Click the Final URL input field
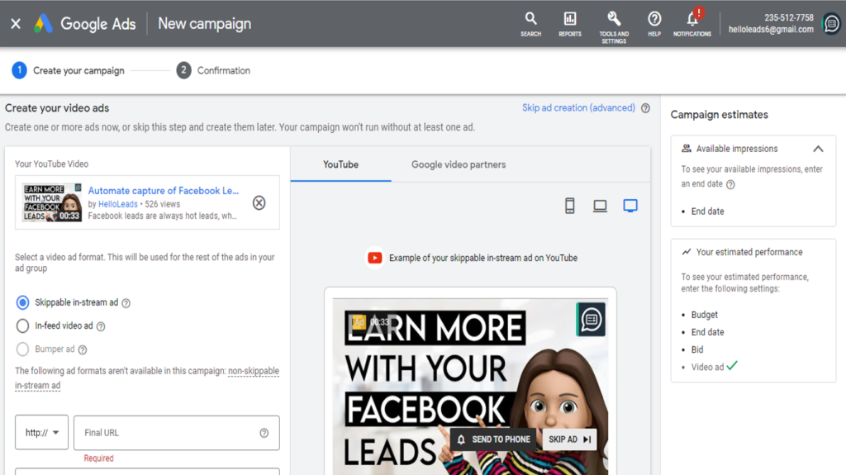846x475 pixels. (x=177, y=432)
